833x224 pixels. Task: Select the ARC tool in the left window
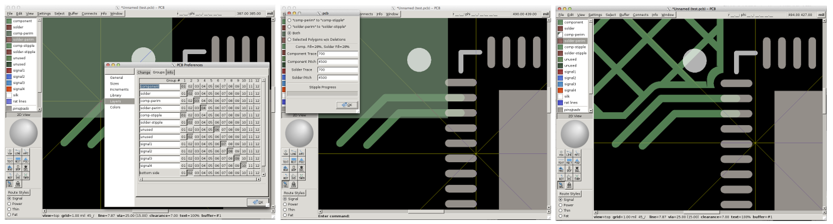tap(26, 152)
